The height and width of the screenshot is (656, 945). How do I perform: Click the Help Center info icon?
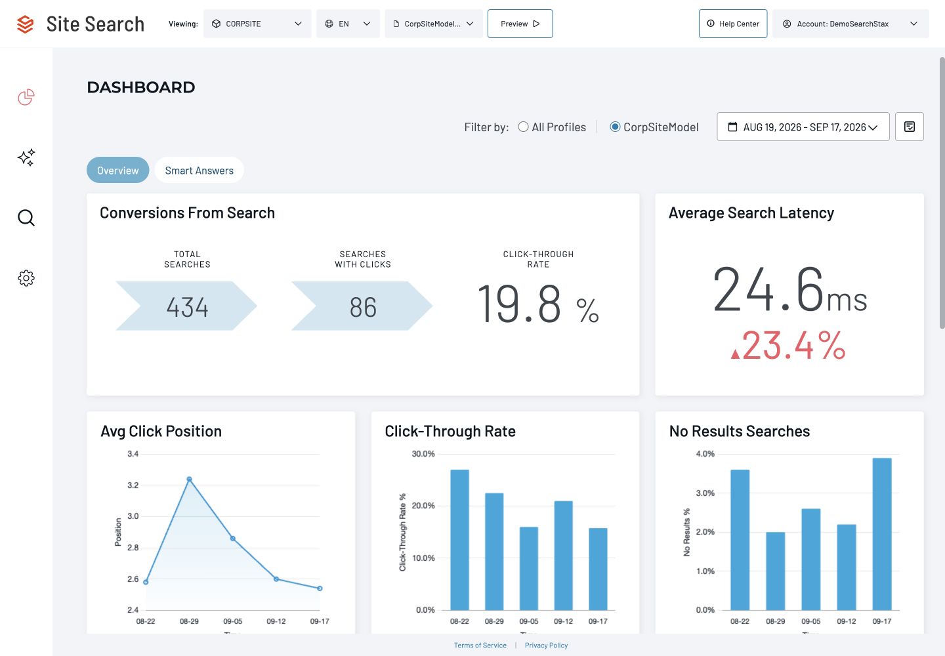[711, 24]
